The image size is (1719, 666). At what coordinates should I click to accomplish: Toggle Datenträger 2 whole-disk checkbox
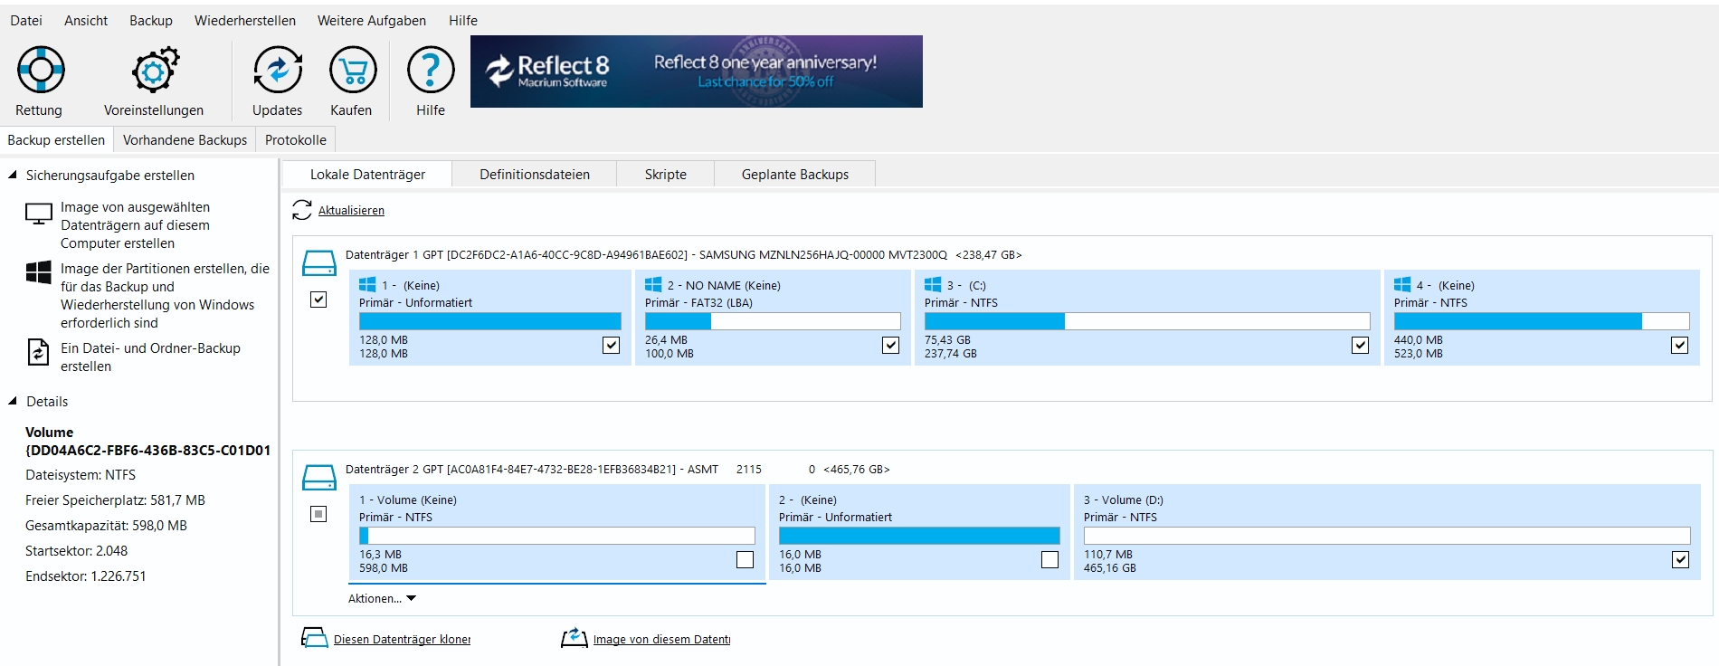coord(318,514)
